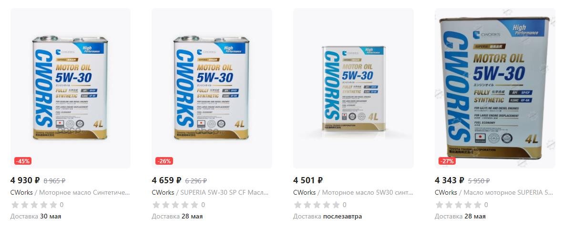Click the 4 343 ₽ price of fourth item
Viewport: 562px width, 228px height.
point(450,180)
